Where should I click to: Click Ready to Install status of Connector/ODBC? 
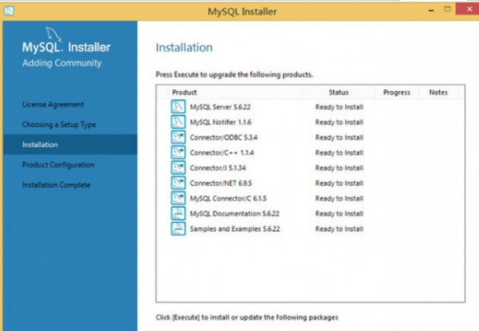coord(339,138)
